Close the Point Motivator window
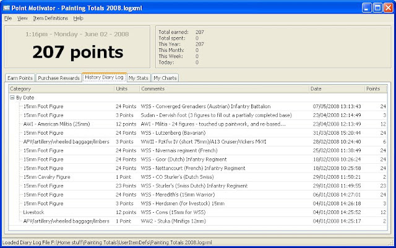 (x=389, y=8)
